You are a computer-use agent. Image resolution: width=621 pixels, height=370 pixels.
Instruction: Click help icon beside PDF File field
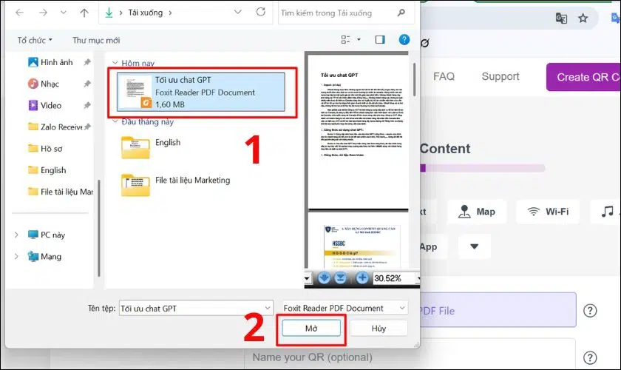(590, 311)
